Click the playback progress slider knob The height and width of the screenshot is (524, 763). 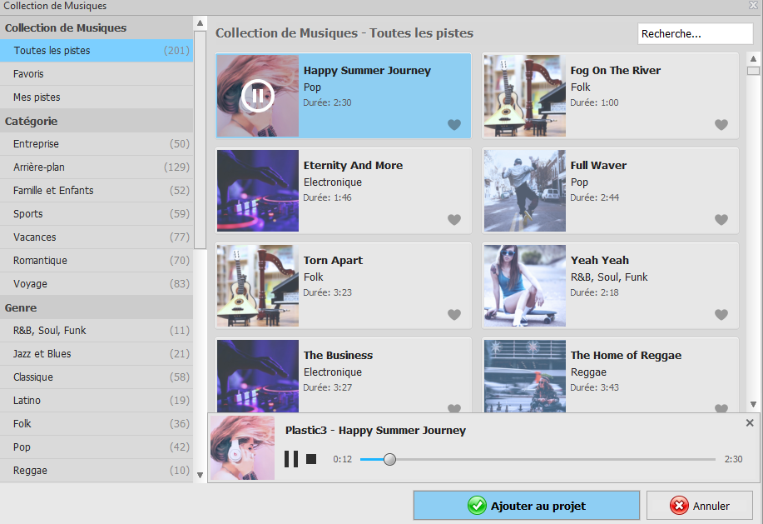pyautogui.click(x=389, y=459)
